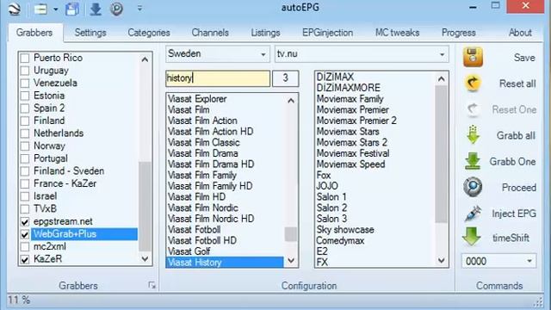
Task: Select Viasat History in channel list
Action: click(225, 262)
